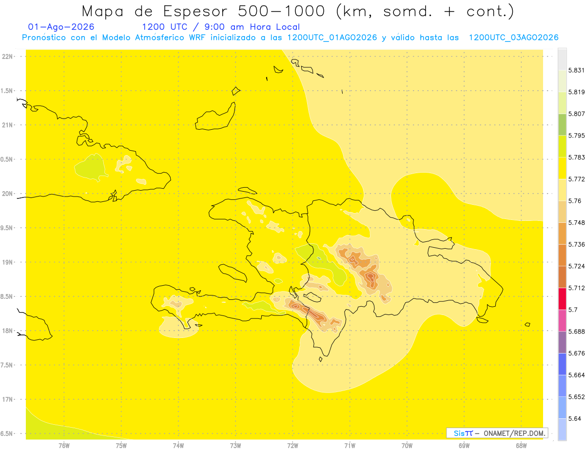Click the '8.5N' latitude label
Viewport: 585px width, 452px height.
click(7, 296)
